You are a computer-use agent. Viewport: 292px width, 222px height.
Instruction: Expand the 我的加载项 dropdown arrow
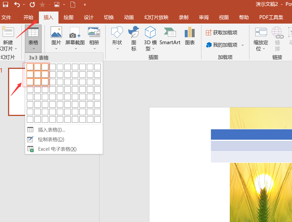tap(243, 45)
